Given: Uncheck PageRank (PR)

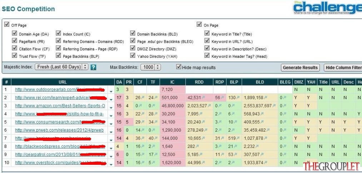Looking at the screenshot, I should click(15, 41).
